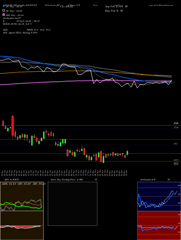Click the 27.49 price axis label
The image size is (181, 240).
pos(176,128)
